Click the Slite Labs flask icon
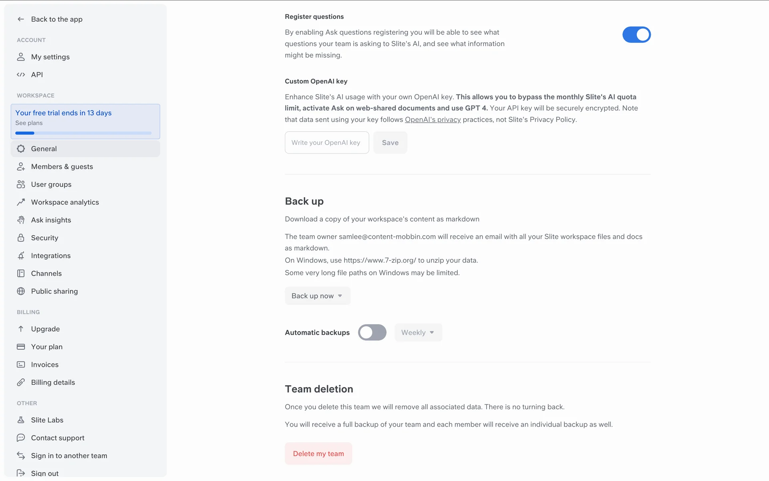This screenshot has height=481, width=769. click(21, 420)
